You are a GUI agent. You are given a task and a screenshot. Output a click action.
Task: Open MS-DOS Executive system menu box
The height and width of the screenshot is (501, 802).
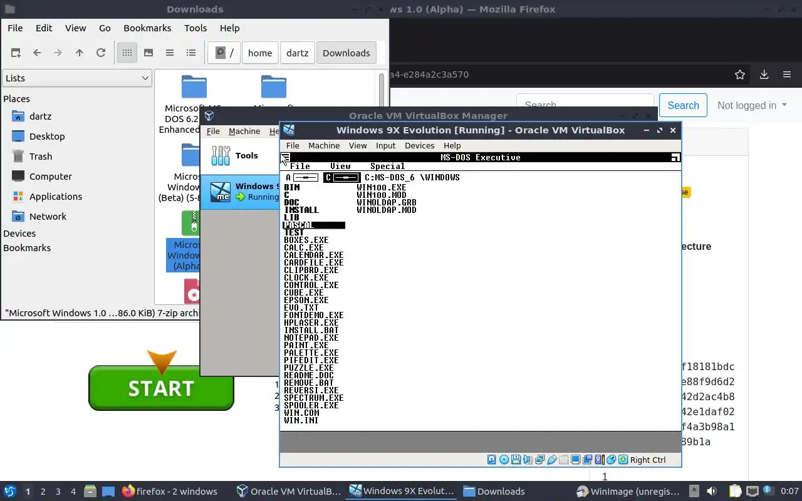[x=286, y=157]
